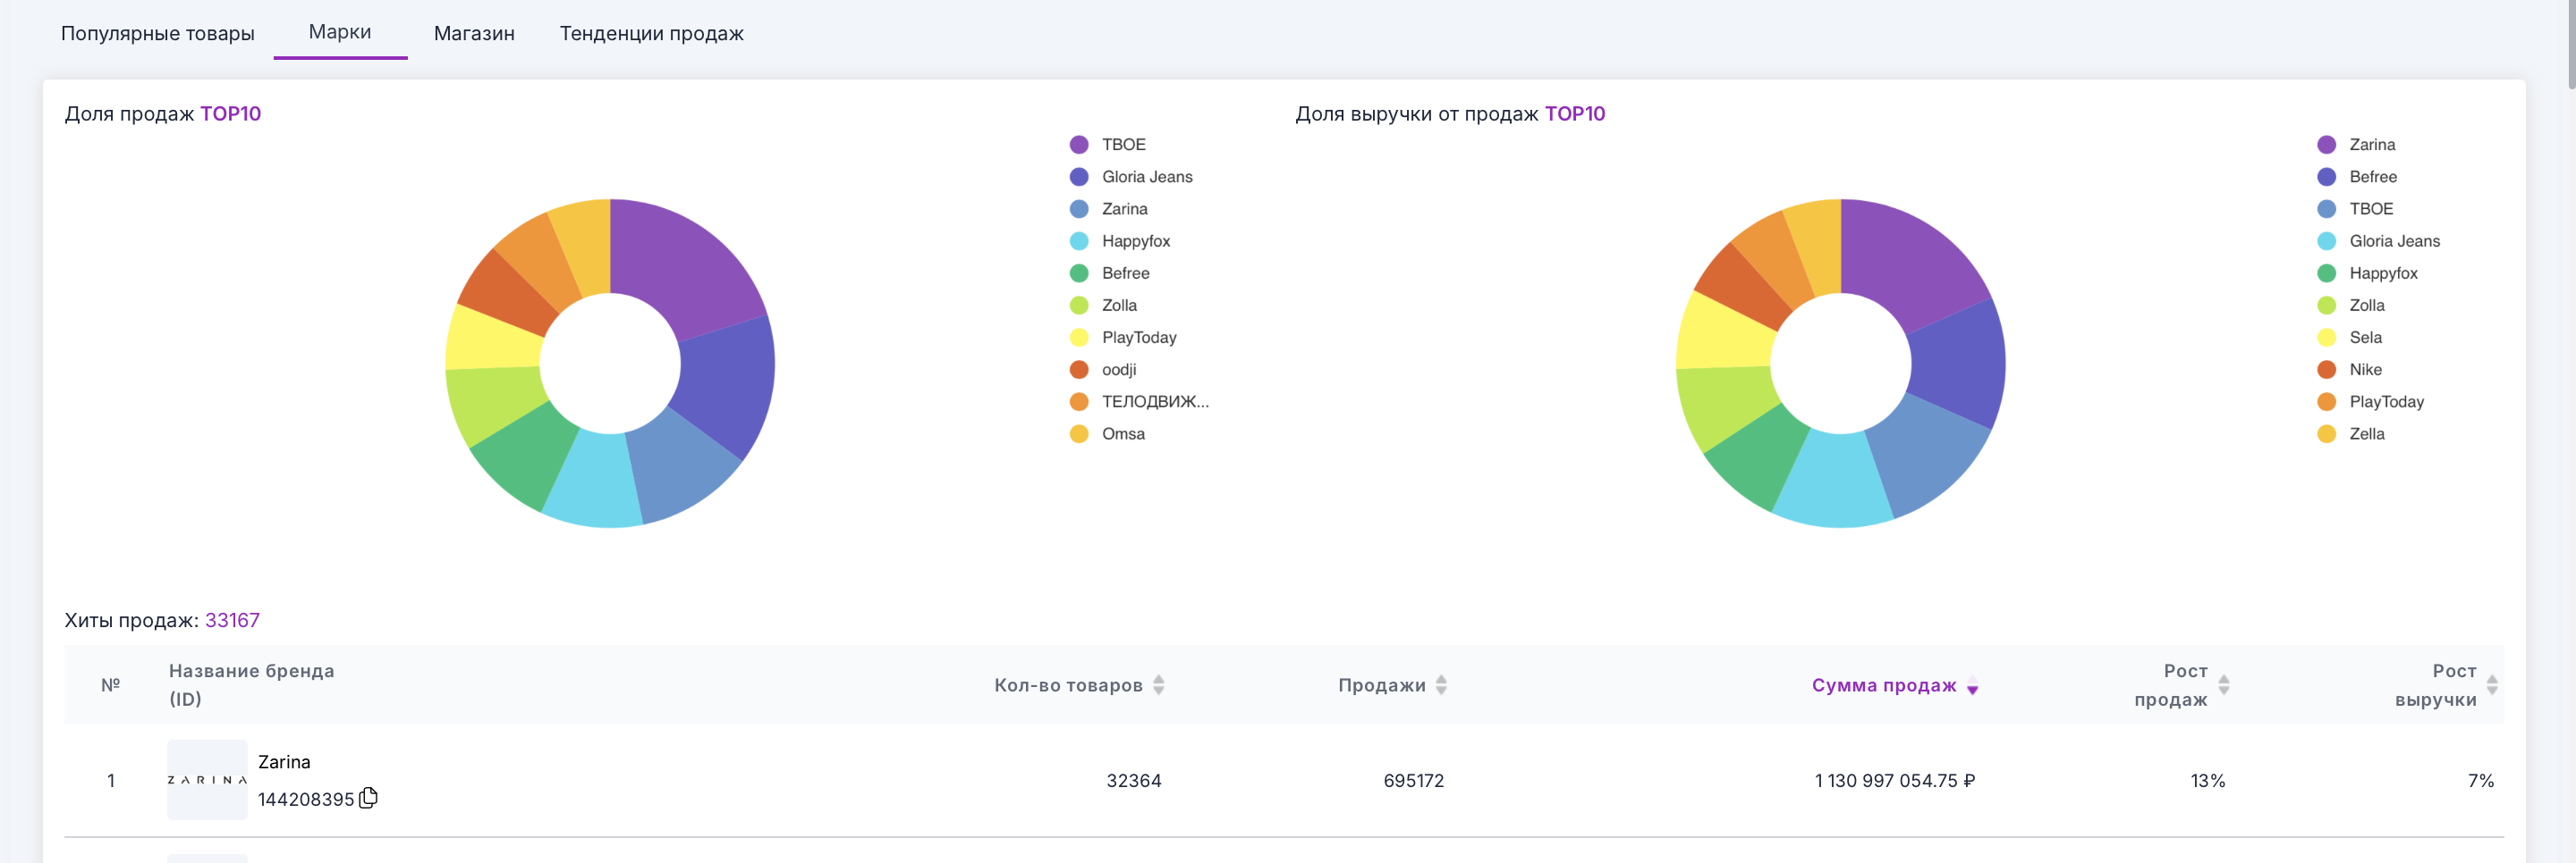The image size is (2576, 863).
Task: Toggle Happyfox legend in sales share chart
Action: pyautogui.click(x=1120, y=240)
